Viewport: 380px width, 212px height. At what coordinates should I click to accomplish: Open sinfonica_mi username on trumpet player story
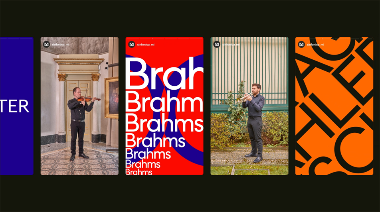[x=231, y=45]
